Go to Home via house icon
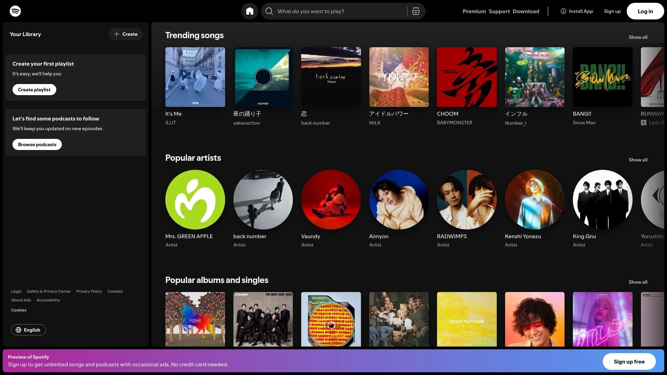Image resolution: width=667 pixels, height=375 pixels. 250,11
